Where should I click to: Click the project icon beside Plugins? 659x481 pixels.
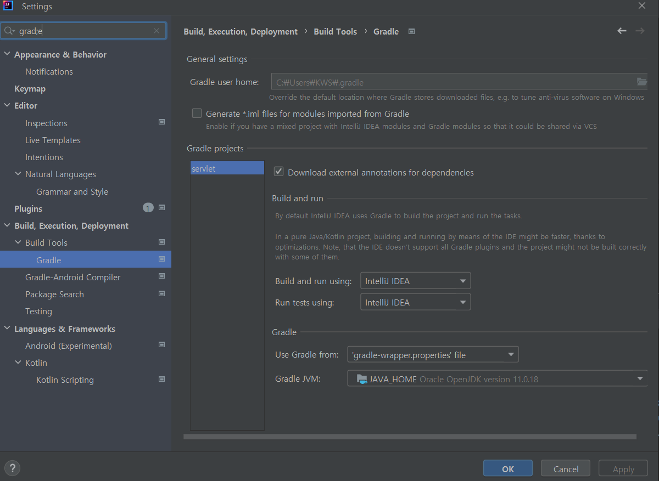click(161, 207)
